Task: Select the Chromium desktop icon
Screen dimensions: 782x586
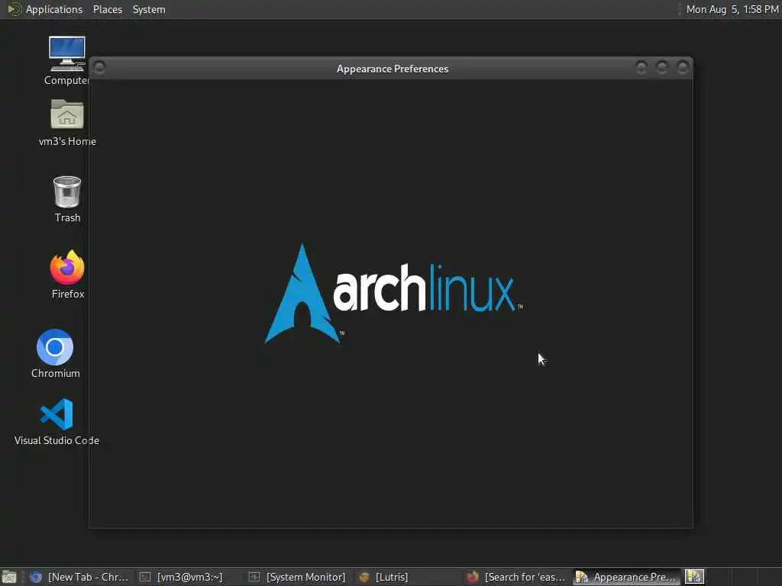Action: 55,354
